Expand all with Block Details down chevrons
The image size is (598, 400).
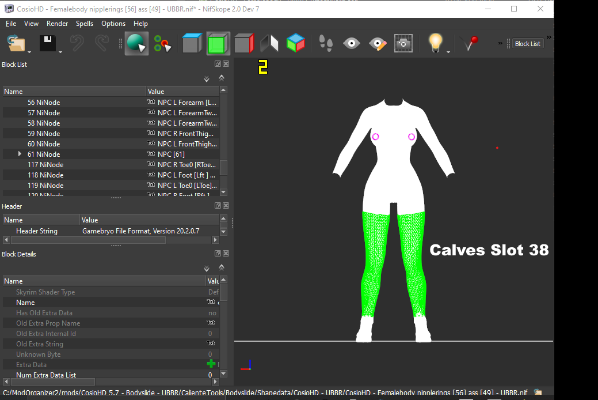[x=206, y=269]
